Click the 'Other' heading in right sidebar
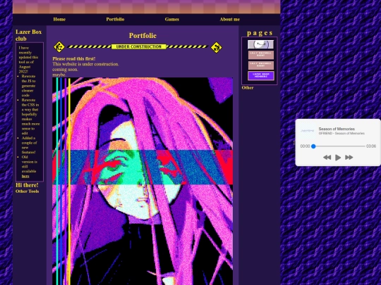The width and height of the screenshot is (381, 285). click(248, 88)
